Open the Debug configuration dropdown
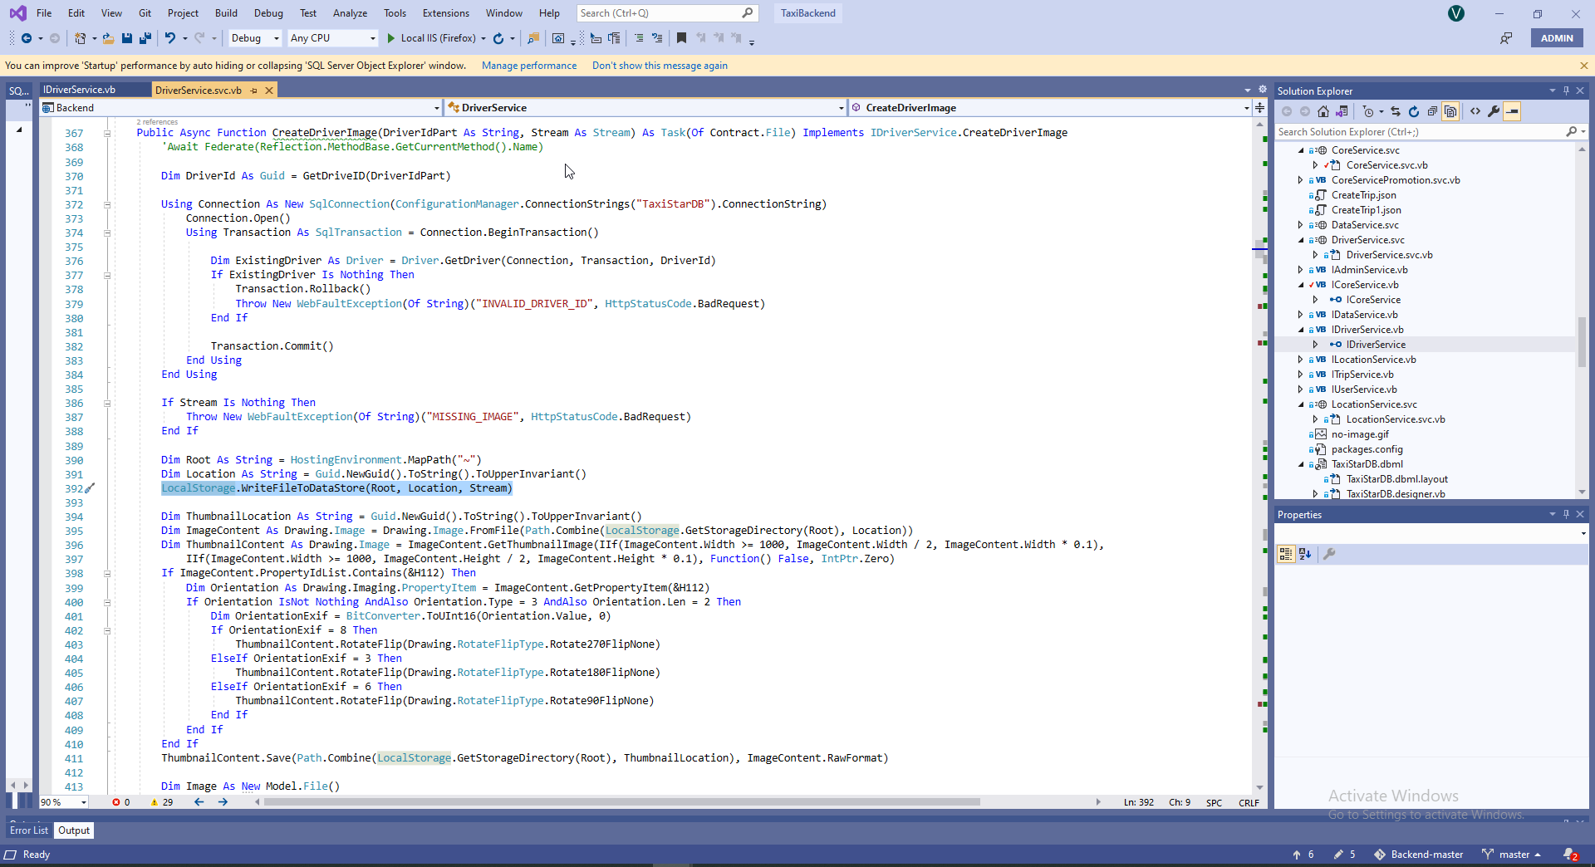 (x=255, y=38)
